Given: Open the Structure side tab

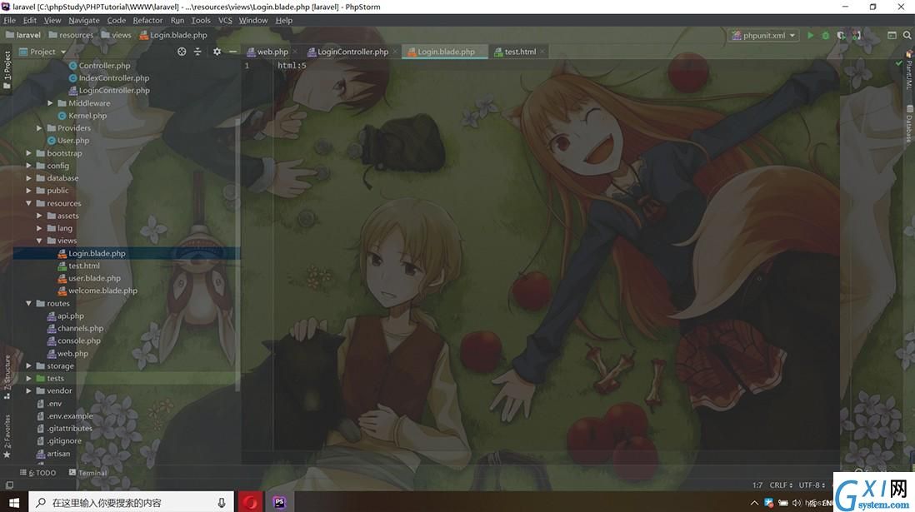Looking at the screenshot, I should [x=7, y=376].
